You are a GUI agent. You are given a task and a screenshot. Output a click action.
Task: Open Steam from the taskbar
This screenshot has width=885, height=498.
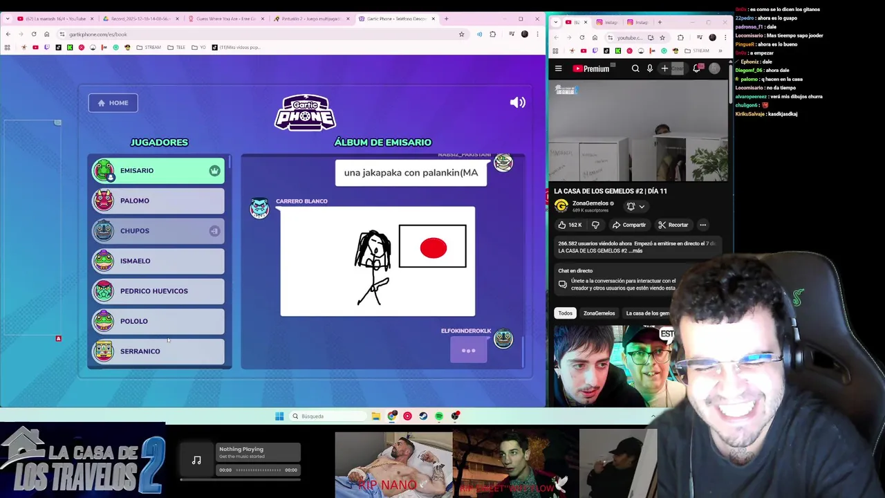point(423,416)
